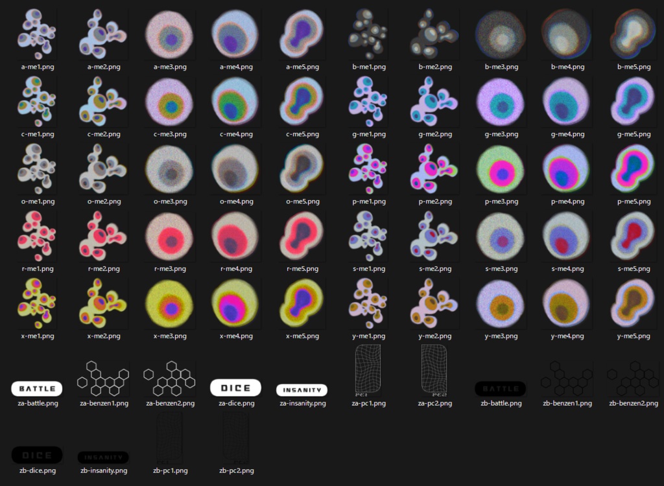Select the y-me5.png thumbnail

(634, 303)
